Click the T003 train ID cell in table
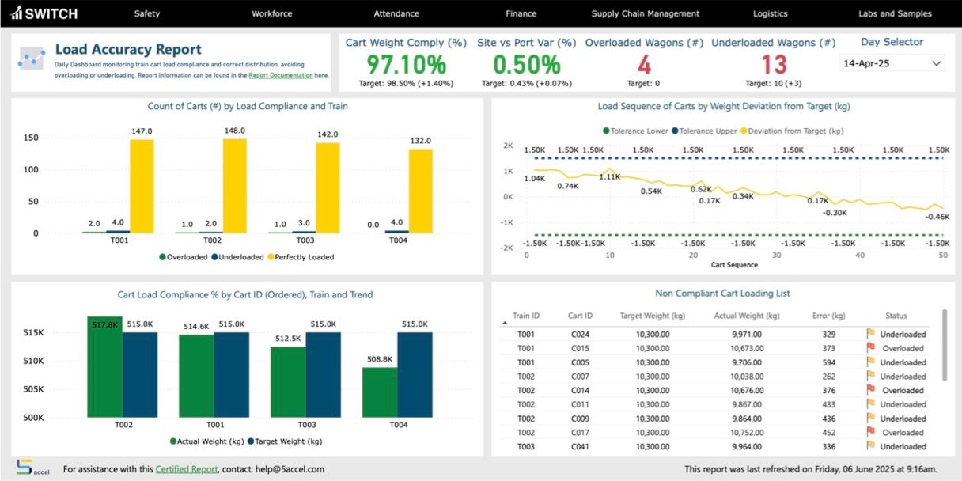This screenshot has width=962, height=481. pos(526,447)
